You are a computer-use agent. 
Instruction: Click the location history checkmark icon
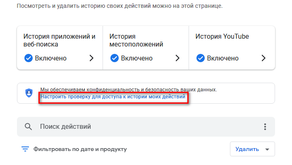point(115,58)
